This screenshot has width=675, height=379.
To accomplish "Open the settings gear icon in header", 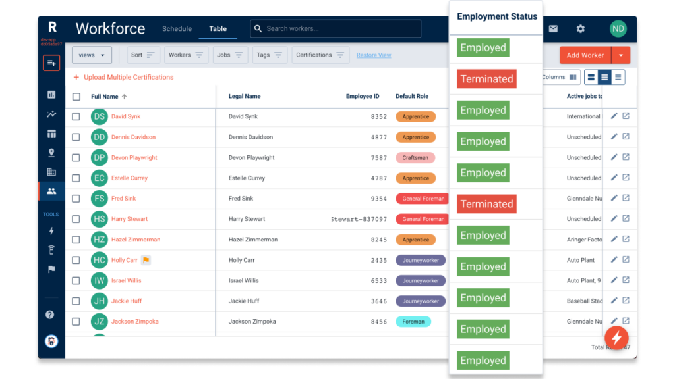I will click(x=580, y=29).
